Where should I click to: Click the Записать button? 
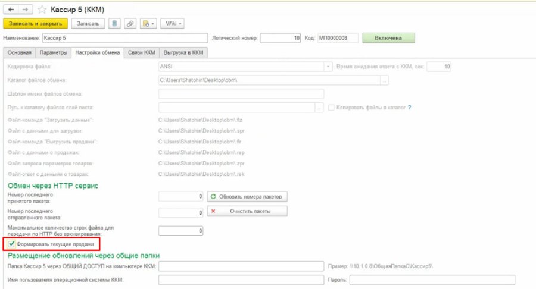(x=88, y=24)
